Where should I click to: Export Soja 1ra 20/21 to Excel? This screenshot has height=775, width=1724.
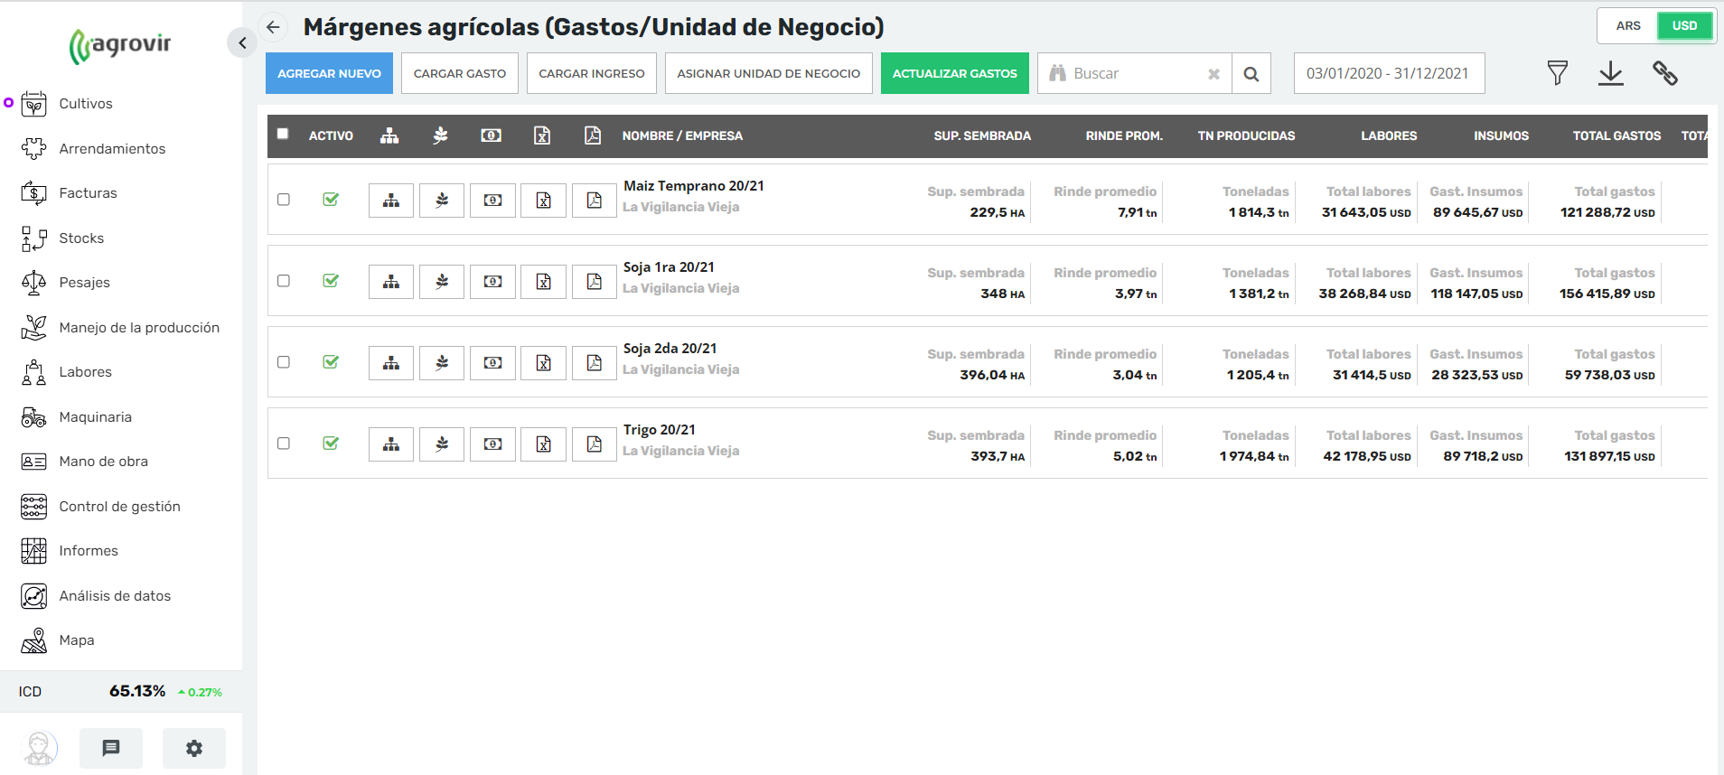tap(544, 282)
